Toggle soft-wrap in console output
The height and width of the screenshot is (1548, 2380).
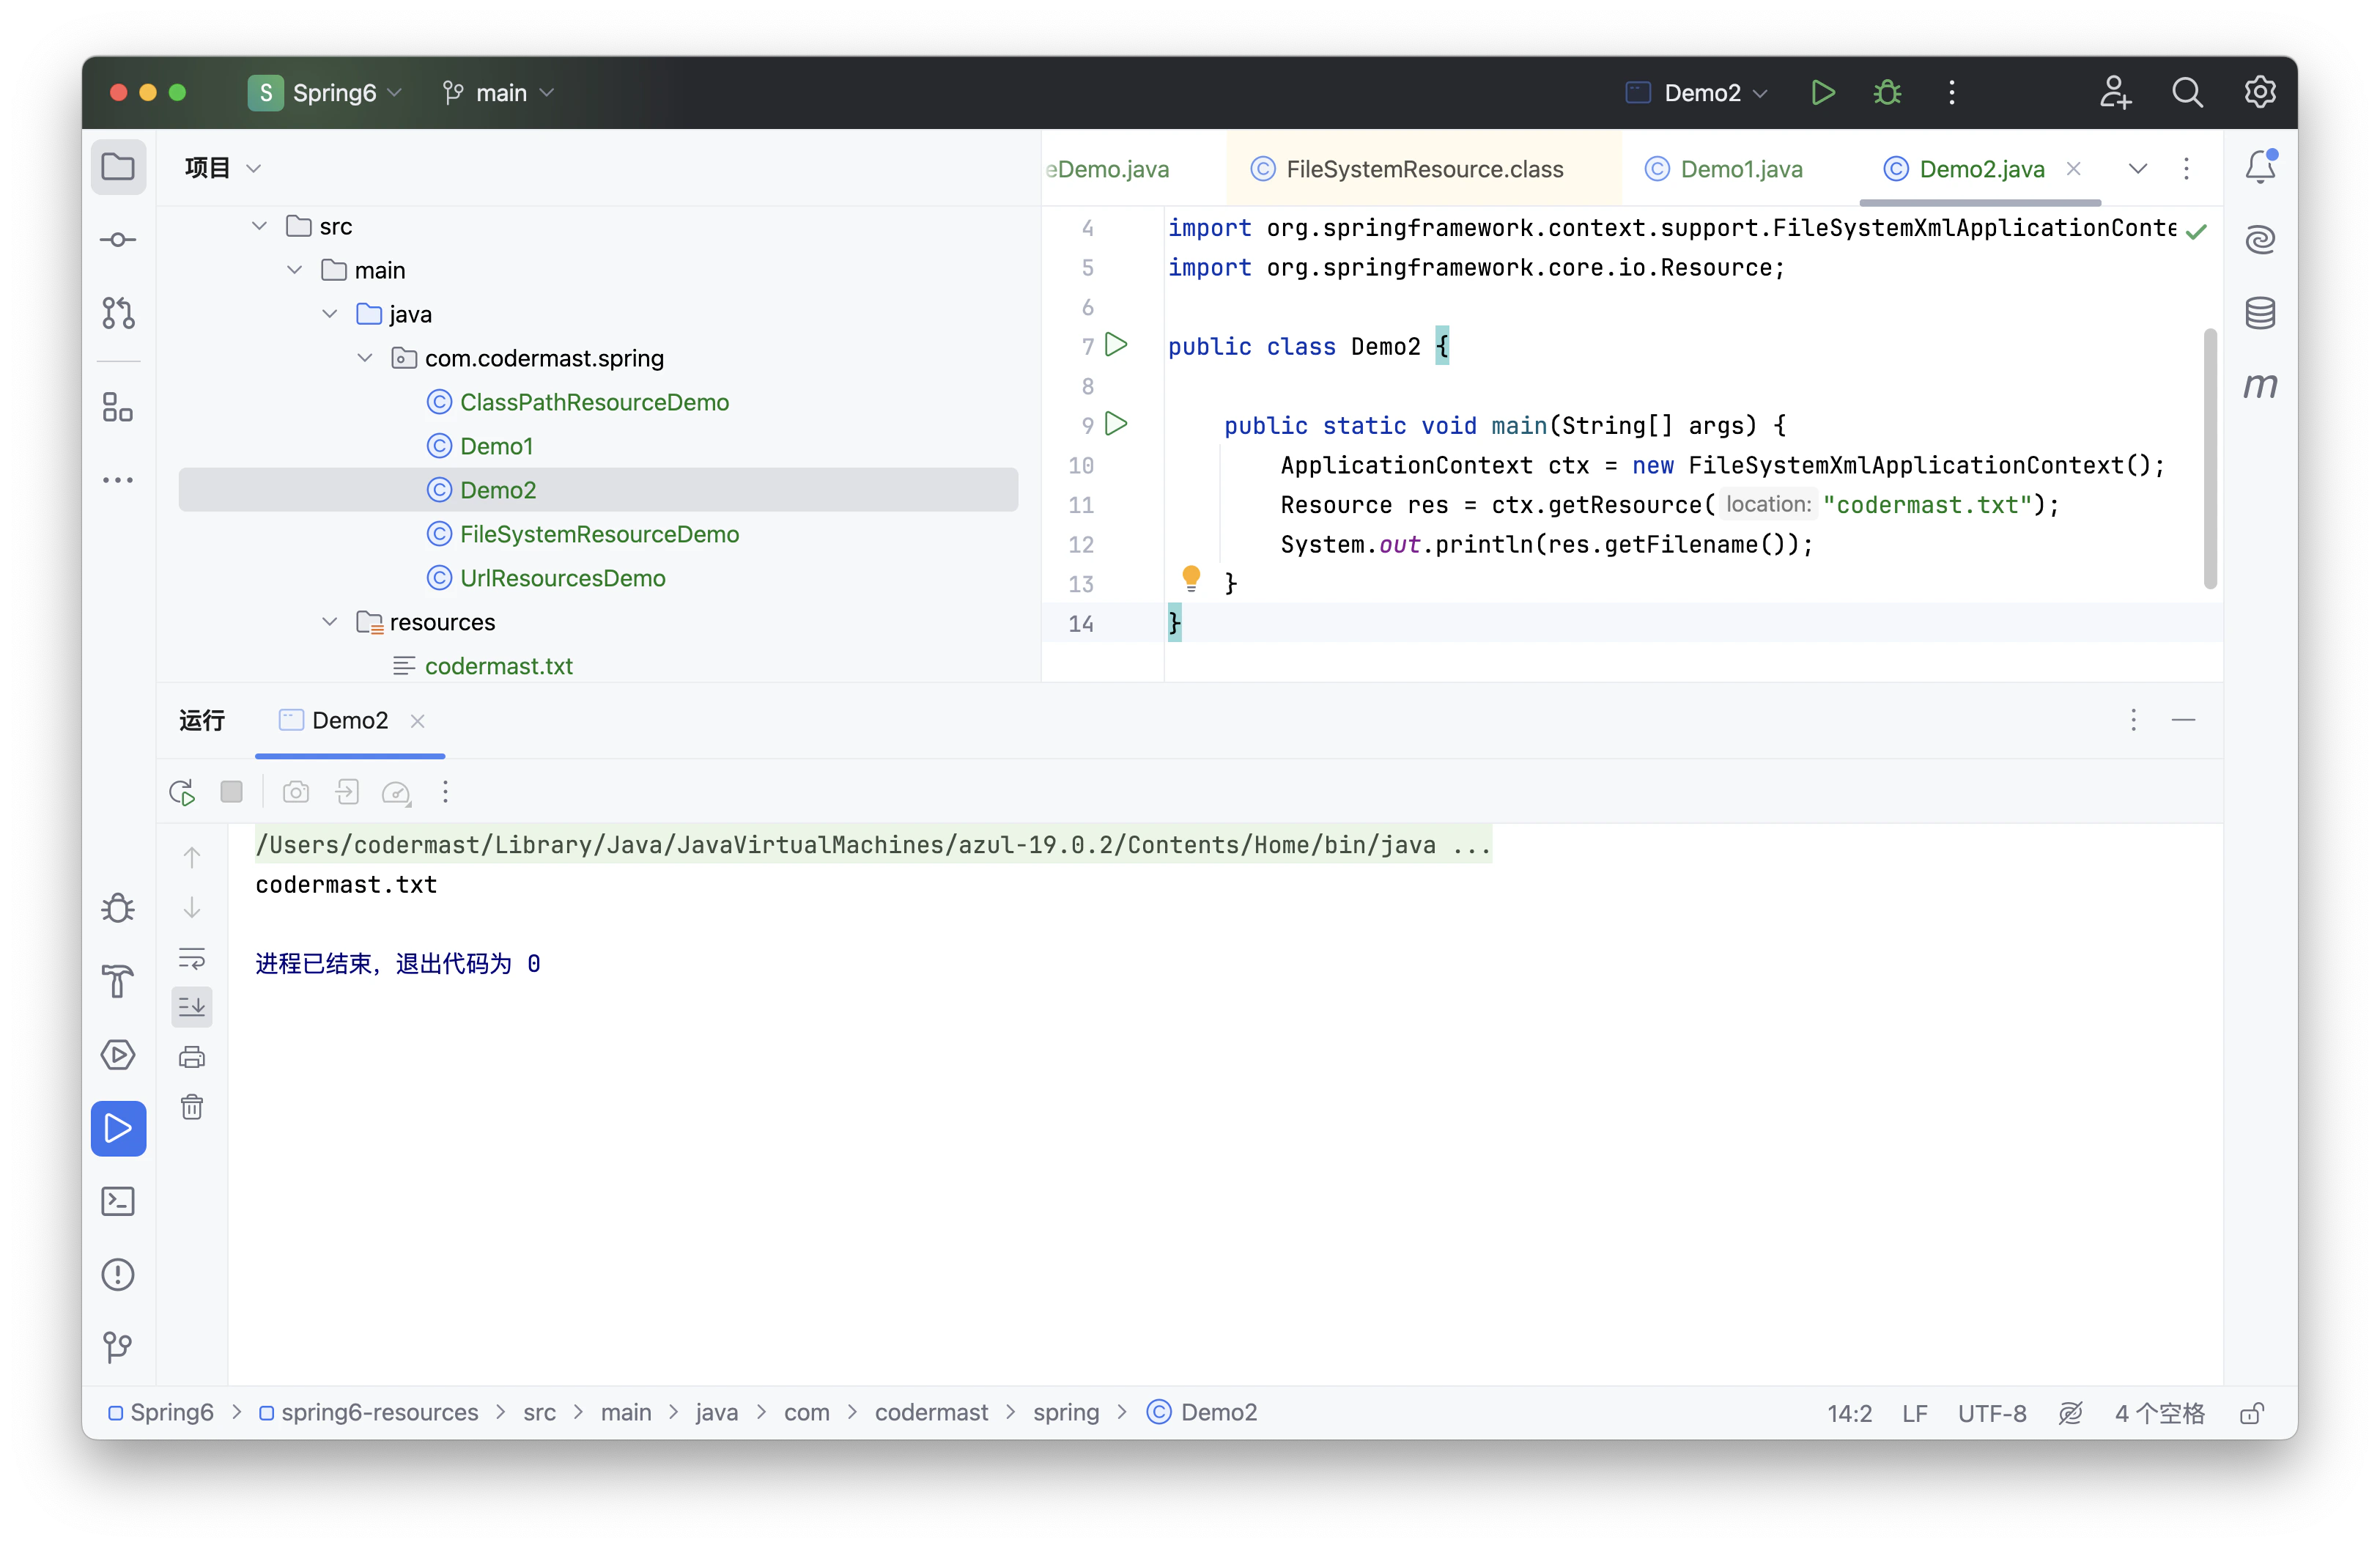(x=192, y=959)
